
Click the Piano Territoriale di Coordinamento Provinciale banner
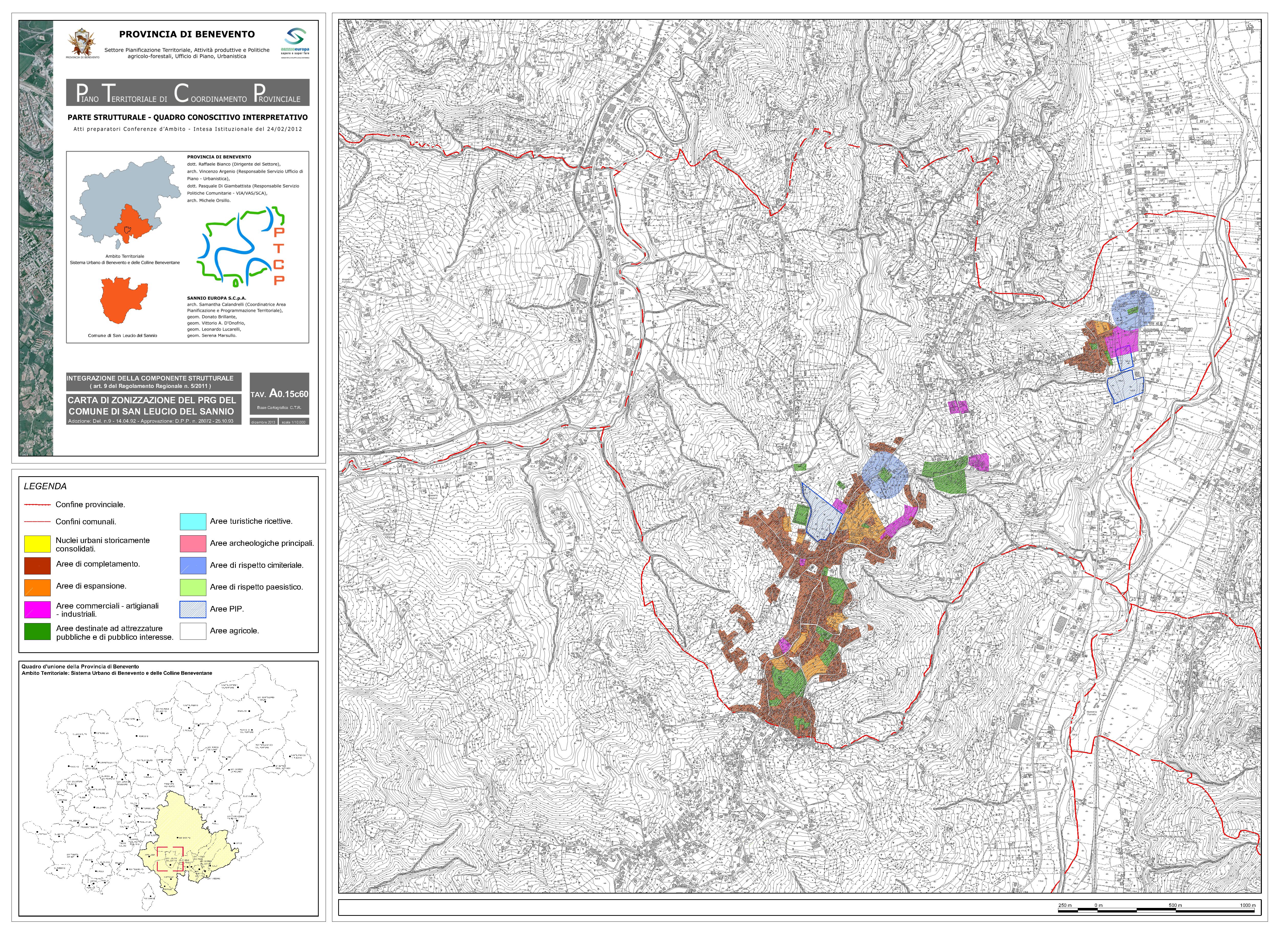(x=188, y=93)
